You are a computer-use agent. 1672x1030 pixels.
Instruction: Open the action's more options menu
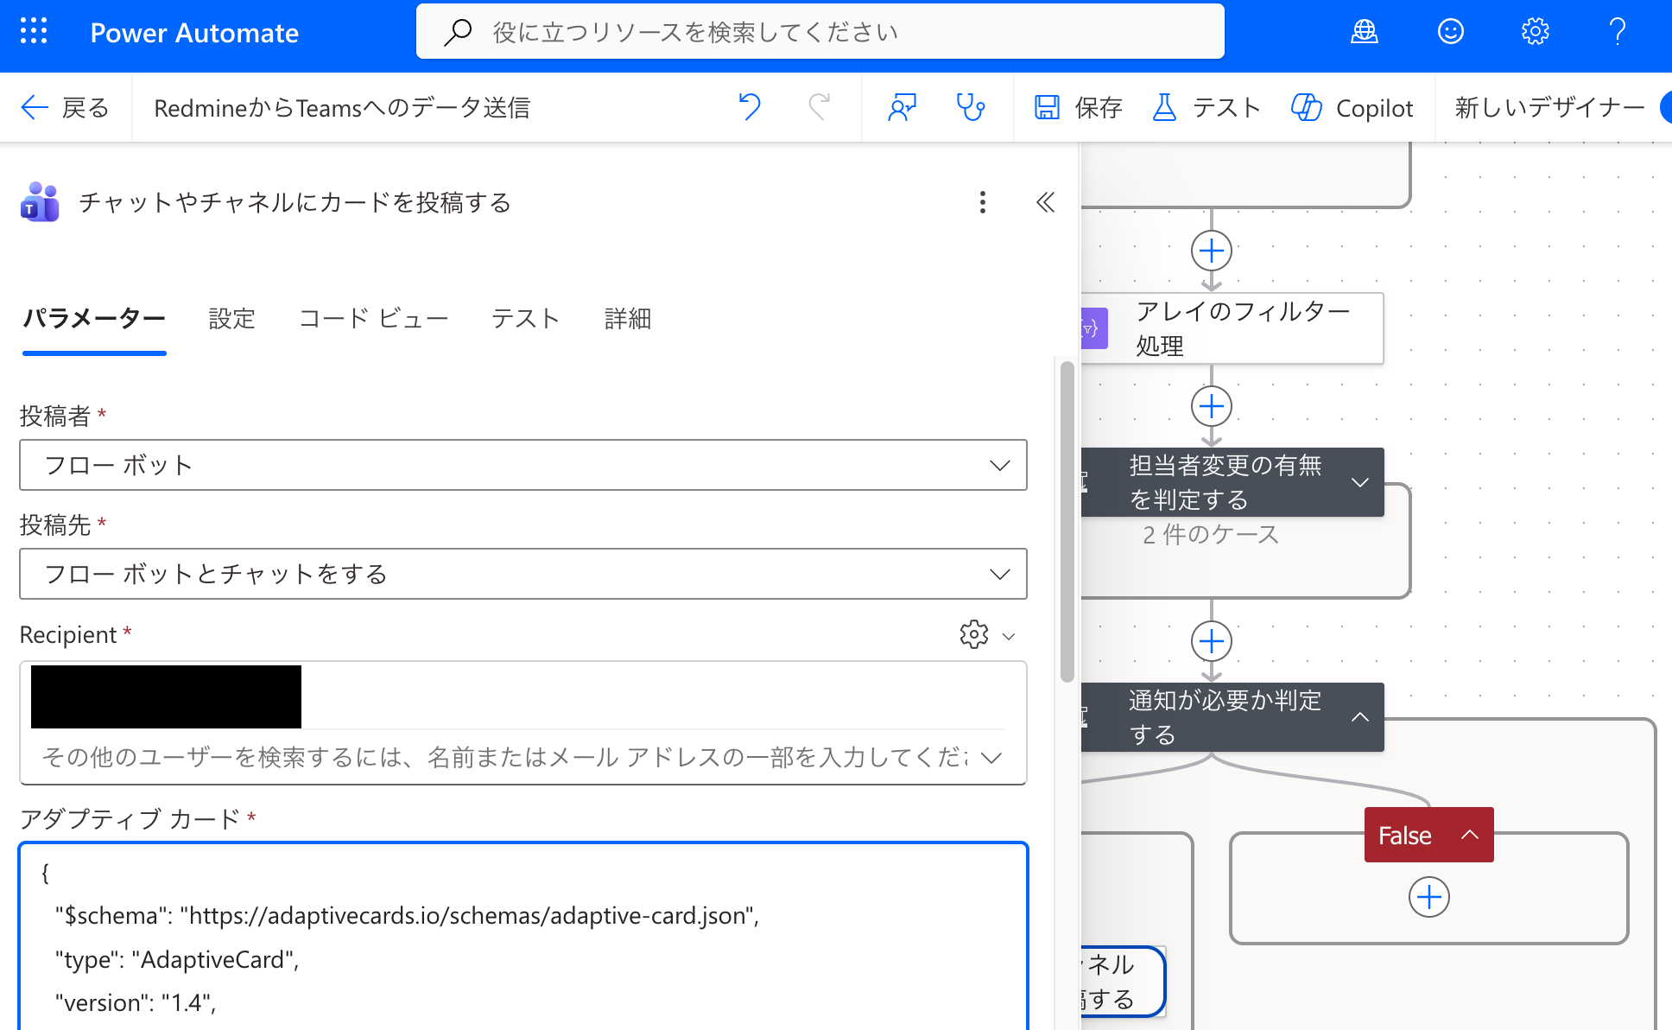pos(982,202)
